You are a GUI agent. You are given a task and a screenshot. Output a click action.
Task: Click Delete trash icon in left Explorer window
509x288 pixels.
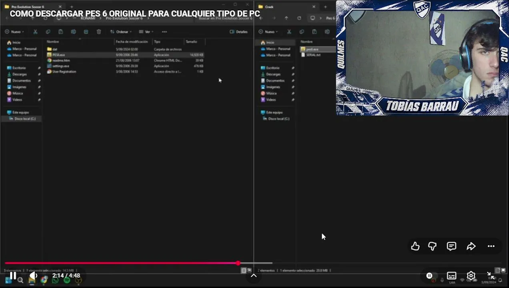(x=99, y=32)
